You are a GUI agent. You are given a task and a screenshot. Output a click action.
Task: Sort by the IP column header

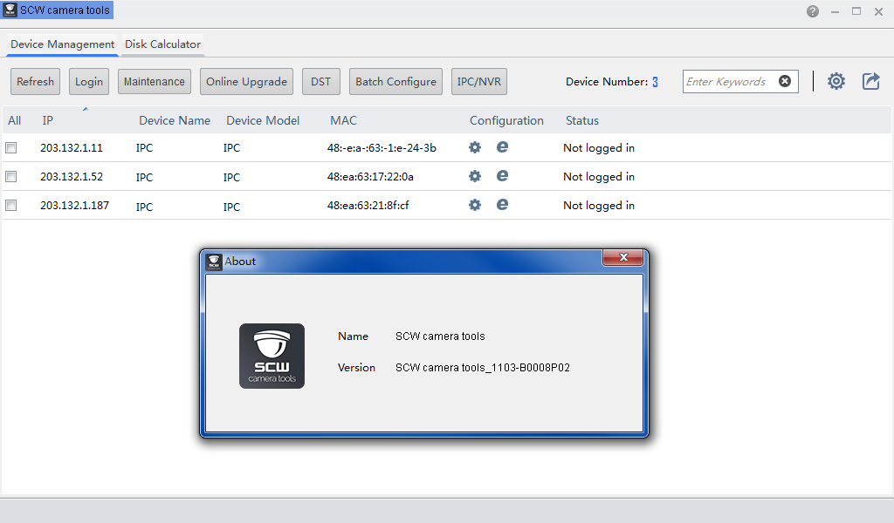[47, 120]
